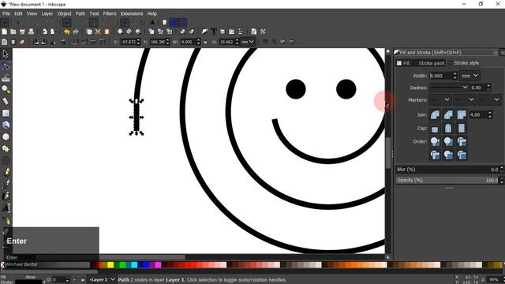The image size is (505, 284).
Task: Open the Path menu
Action: pyautogui.click(x=80, y=13)
